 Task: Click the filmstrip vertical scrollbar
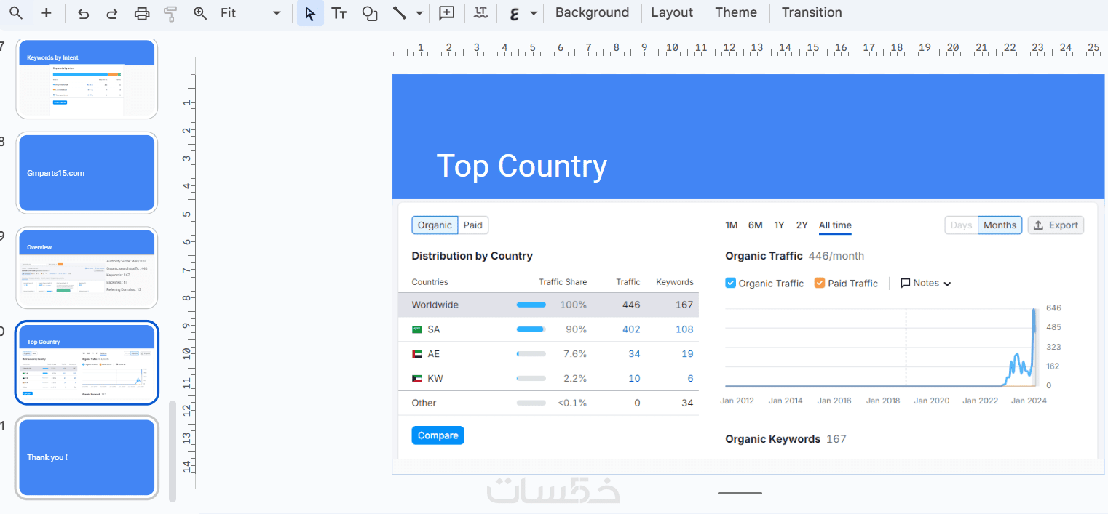pos(173,451)
